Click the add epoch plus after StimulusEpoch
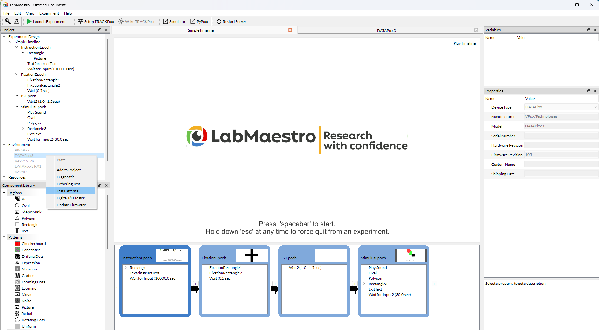The height and width of the screenshot is (330, 599). (434, 284)
